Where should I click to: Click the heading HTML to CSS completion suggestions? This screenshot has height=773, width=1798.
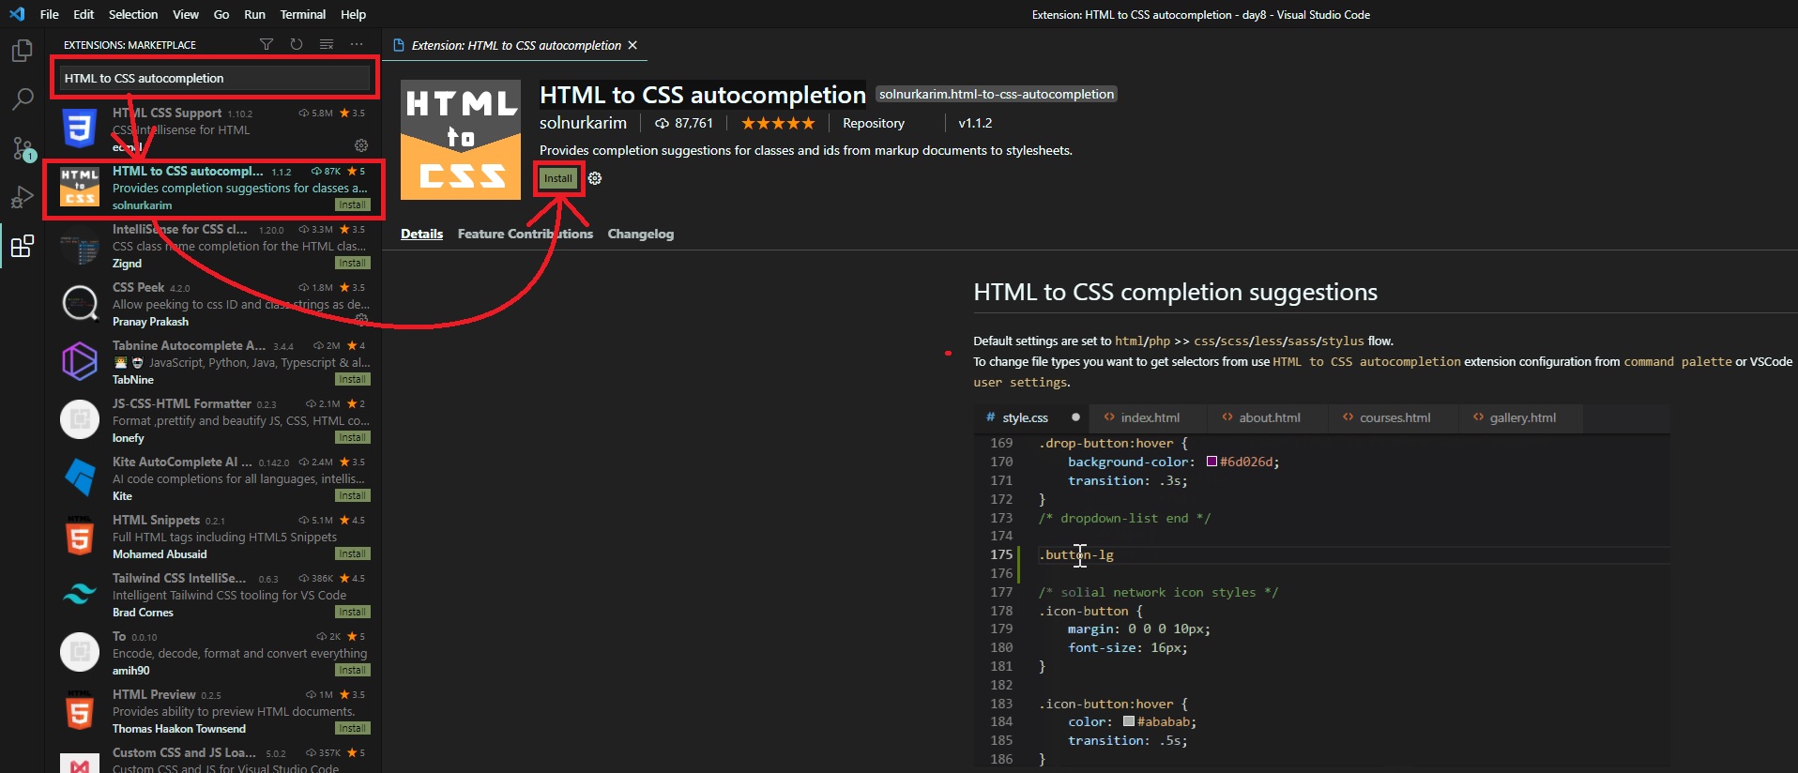click(x=1175, y=292)
